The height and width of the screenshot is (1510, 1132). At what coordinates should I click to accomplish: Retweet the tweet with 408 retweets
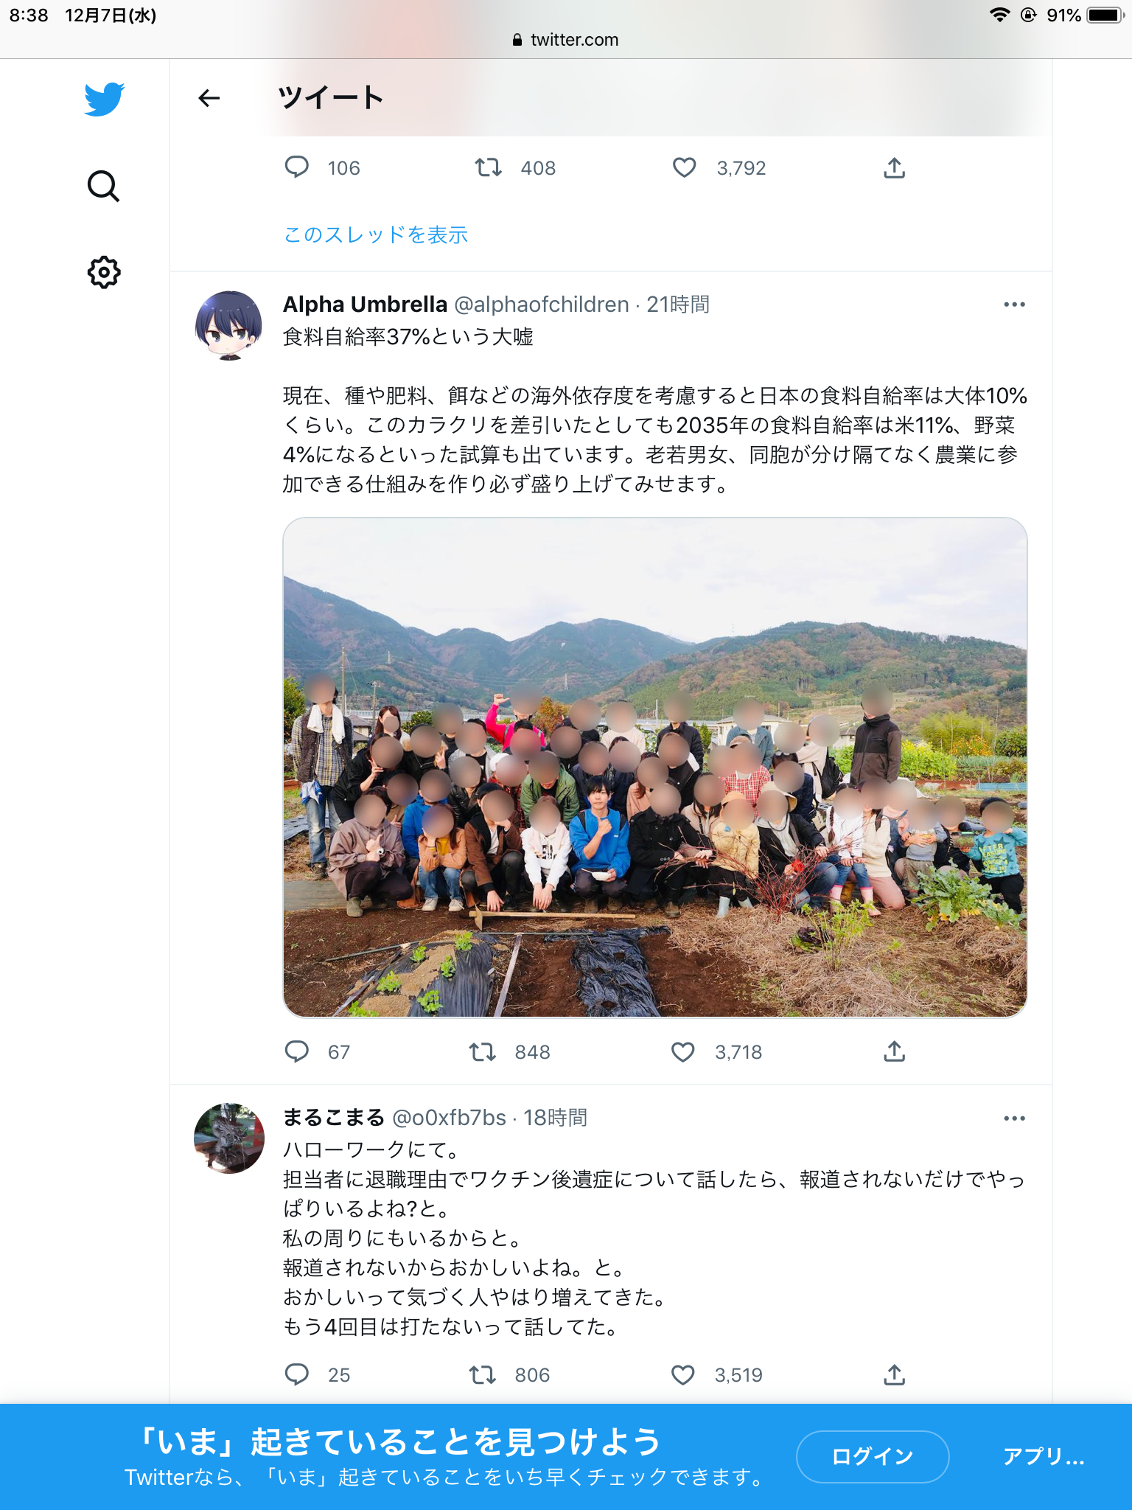click(488, 168)
